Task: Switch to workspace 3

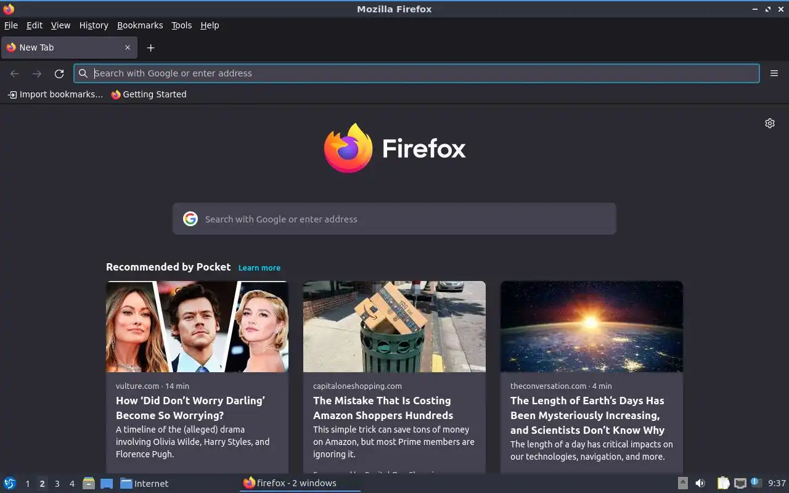Action: click(57, 484)
